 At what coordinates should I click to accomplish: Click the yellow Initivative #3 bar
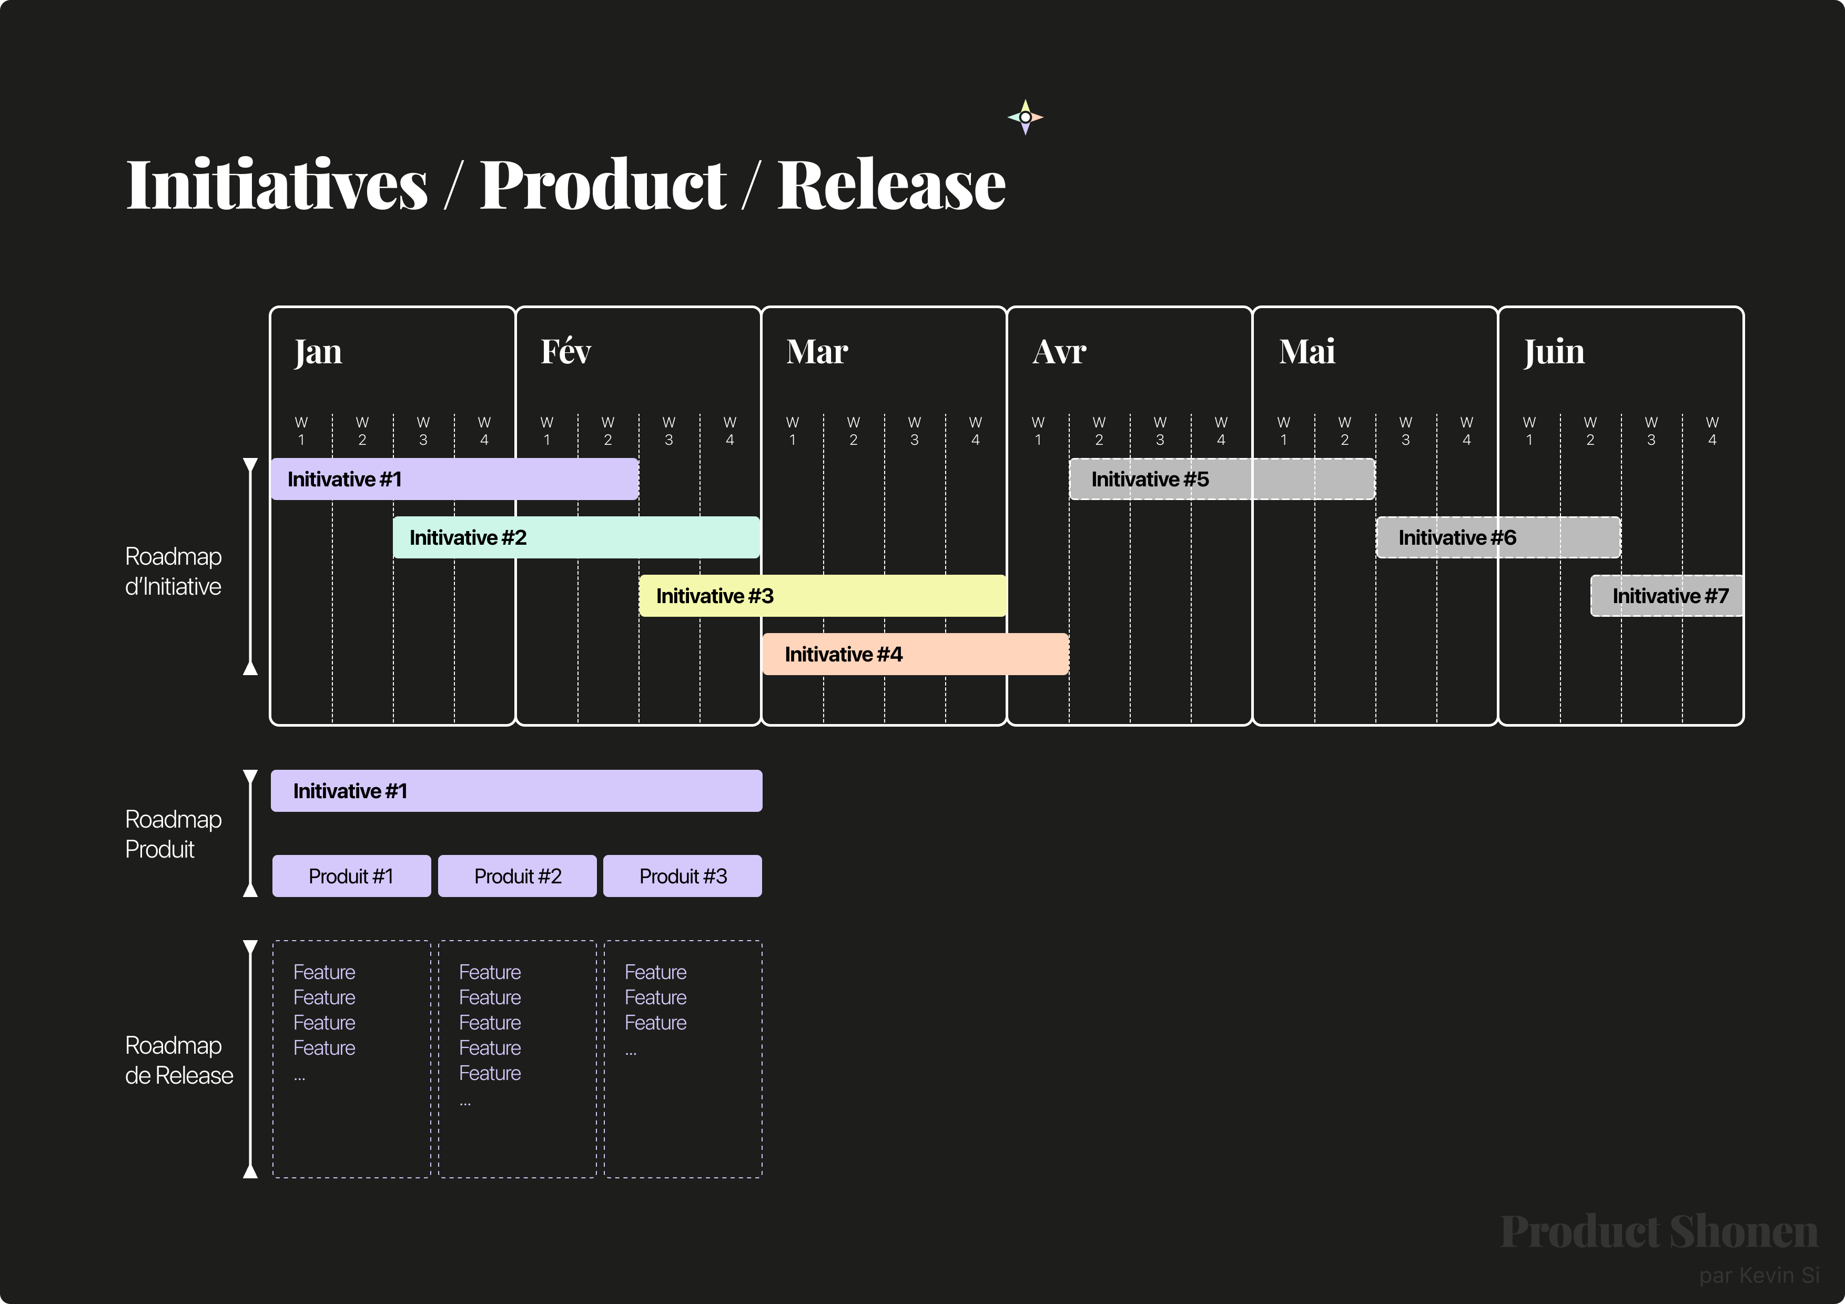pyautogui.click(x=822, y=596)
